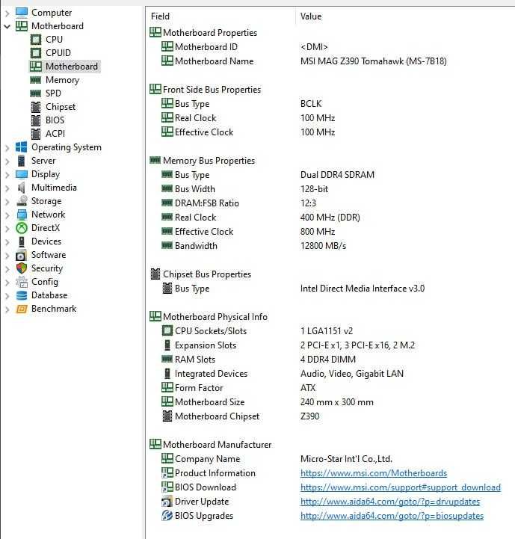Click the Software icon in tree
Image resolution: width=515 pixels, height=539 pixels.
(x=21, y=256)
